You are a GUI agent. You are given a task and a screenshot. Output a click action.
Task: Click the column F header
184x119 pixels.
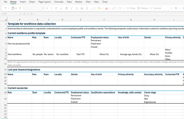point(104,19)
